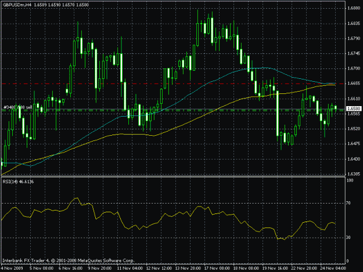363x272 pixels.
Task: Click the 24 Nov 04:00 time label
Action: point(333,268)
